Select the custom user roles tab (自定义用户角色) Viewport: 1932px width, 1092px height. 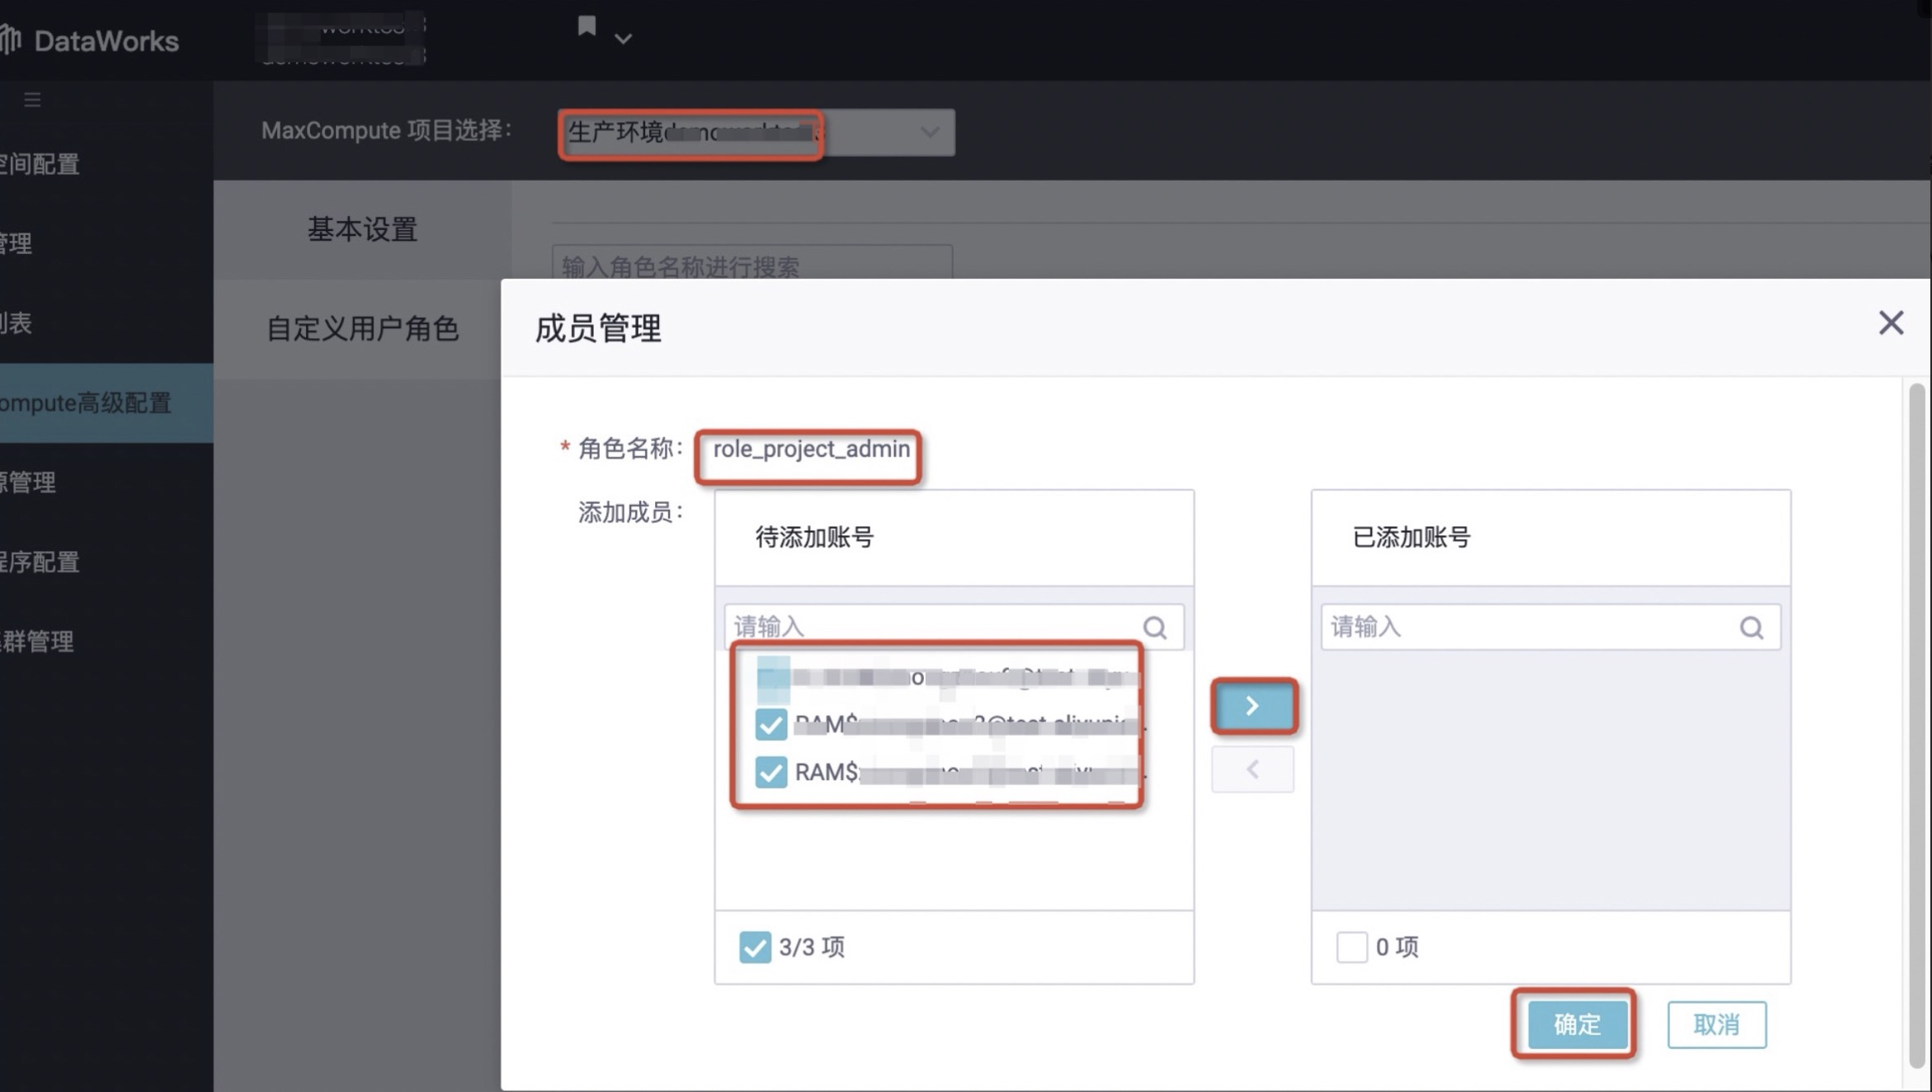tap(362, 328)
